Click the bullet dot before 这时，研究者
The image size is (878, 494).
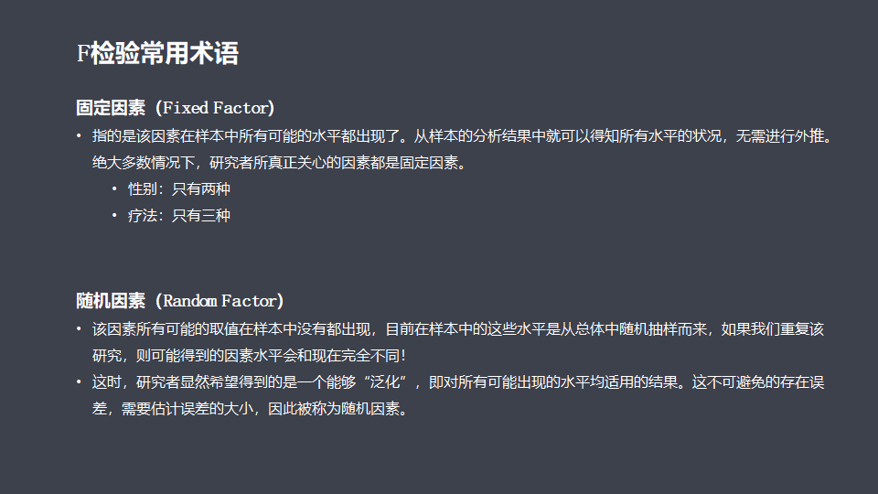(79, 382)
